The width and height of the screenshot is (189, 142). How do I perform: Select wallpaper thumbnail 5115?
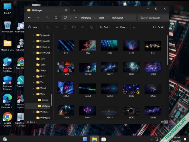point(66,47)
